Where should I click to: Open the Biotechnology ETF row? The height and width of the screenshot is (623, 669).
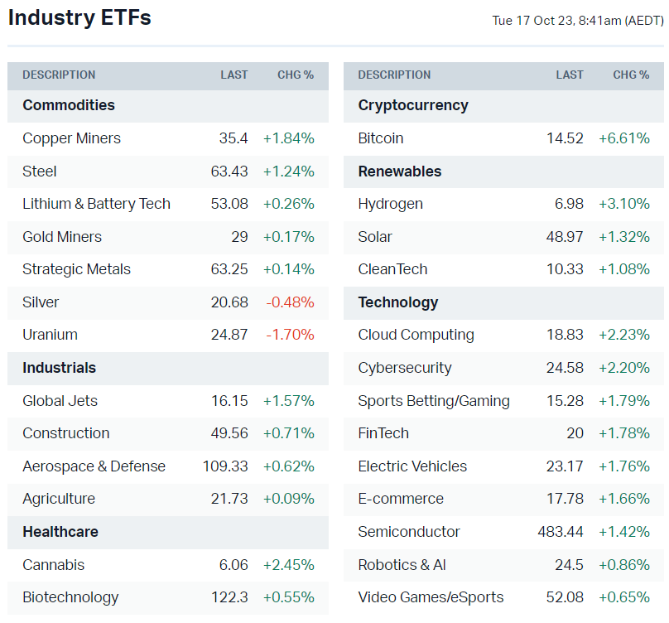(x=70, y=597)
